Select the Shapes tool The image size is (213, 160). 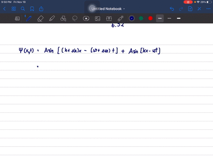tap(63, 19)
